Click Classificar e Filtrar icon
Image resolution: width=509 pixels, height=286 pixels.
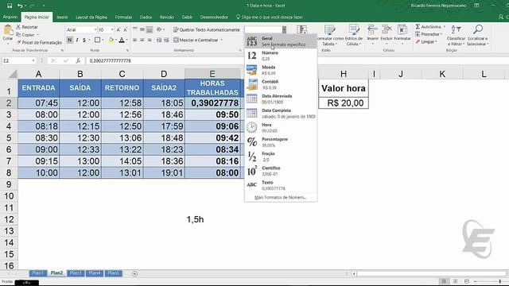456,30
